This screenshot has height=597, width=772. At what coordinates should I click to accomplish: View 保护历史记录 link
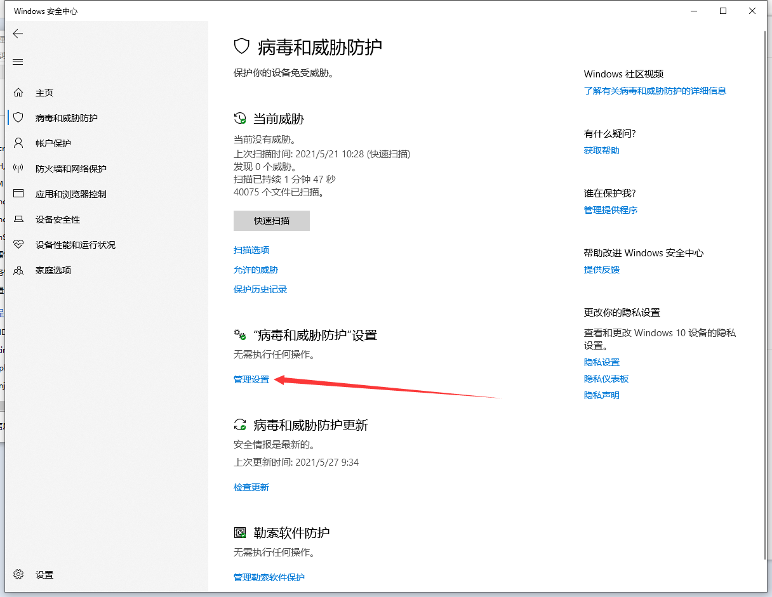coord(260,289)
